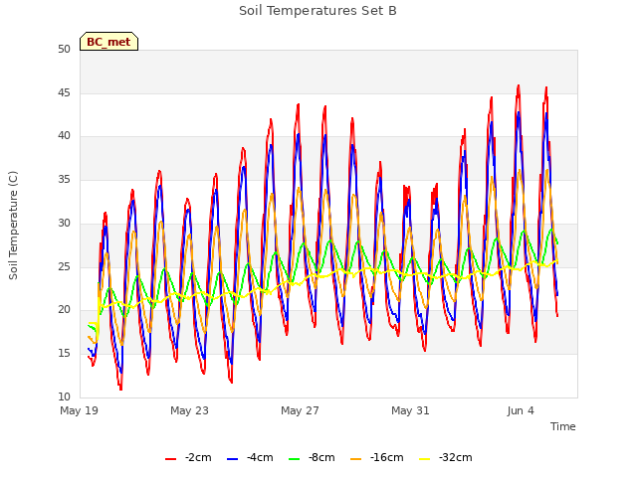The height and width of the screenshot is (477, 637).
Task: Click the blue -4cm legend marker
Action: tap(232, 459)
